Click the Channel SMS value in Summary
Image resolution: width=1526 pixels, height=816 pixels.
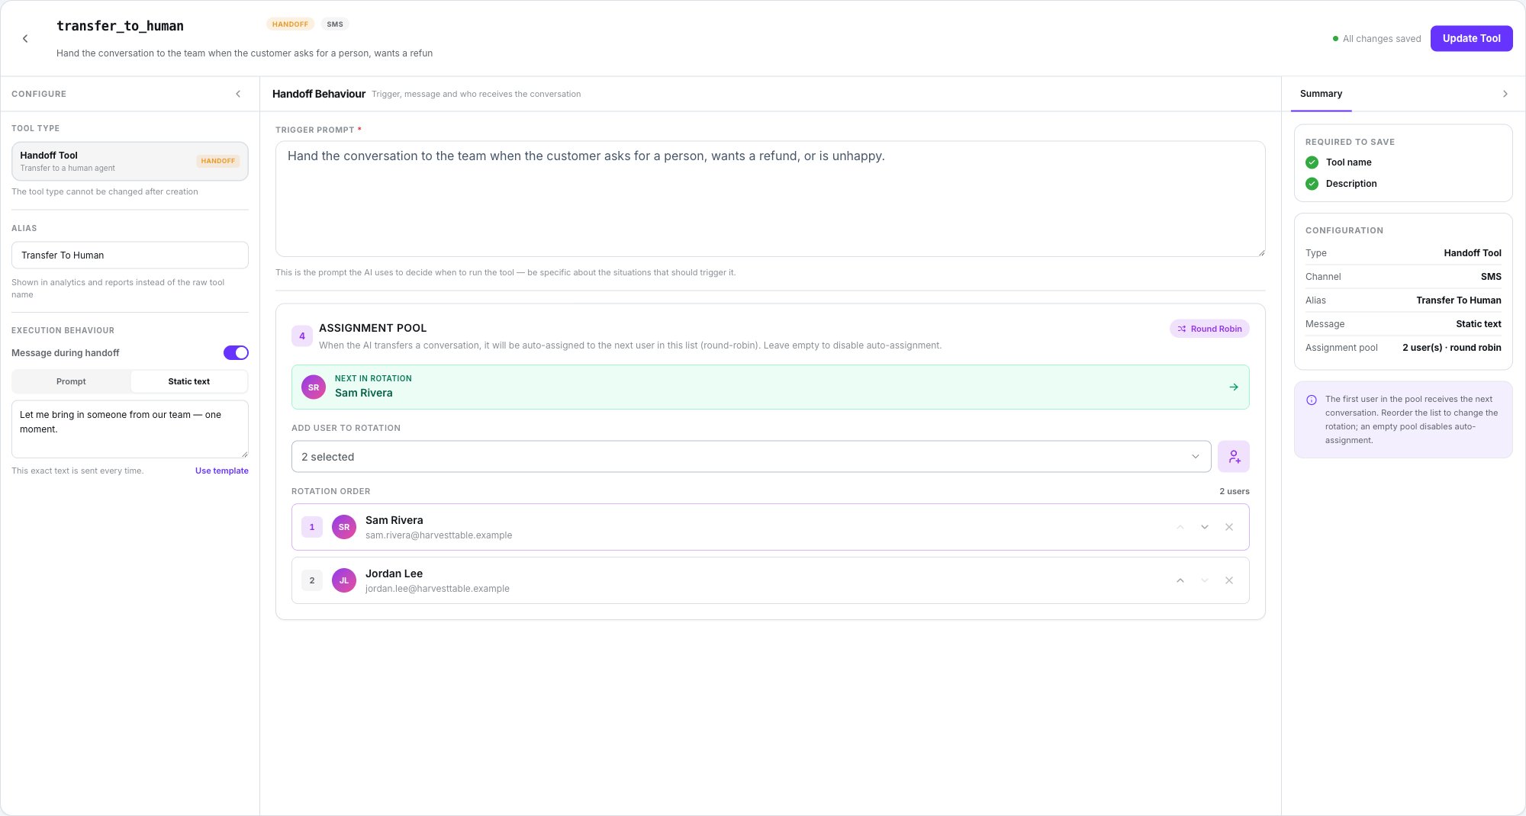1491,277
